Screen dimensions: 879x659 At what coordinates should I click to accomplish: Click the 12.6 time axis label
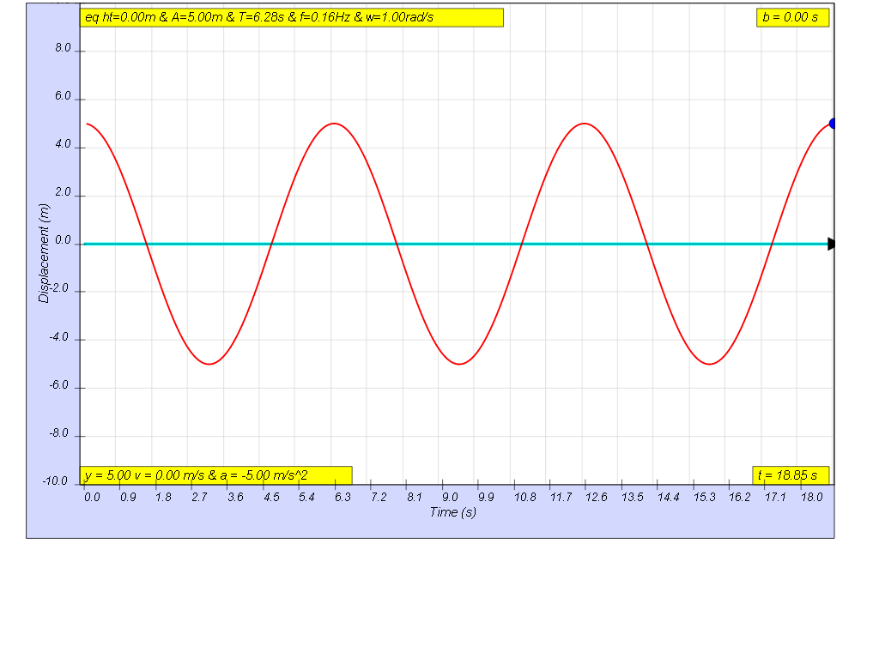tap(597, 497)
